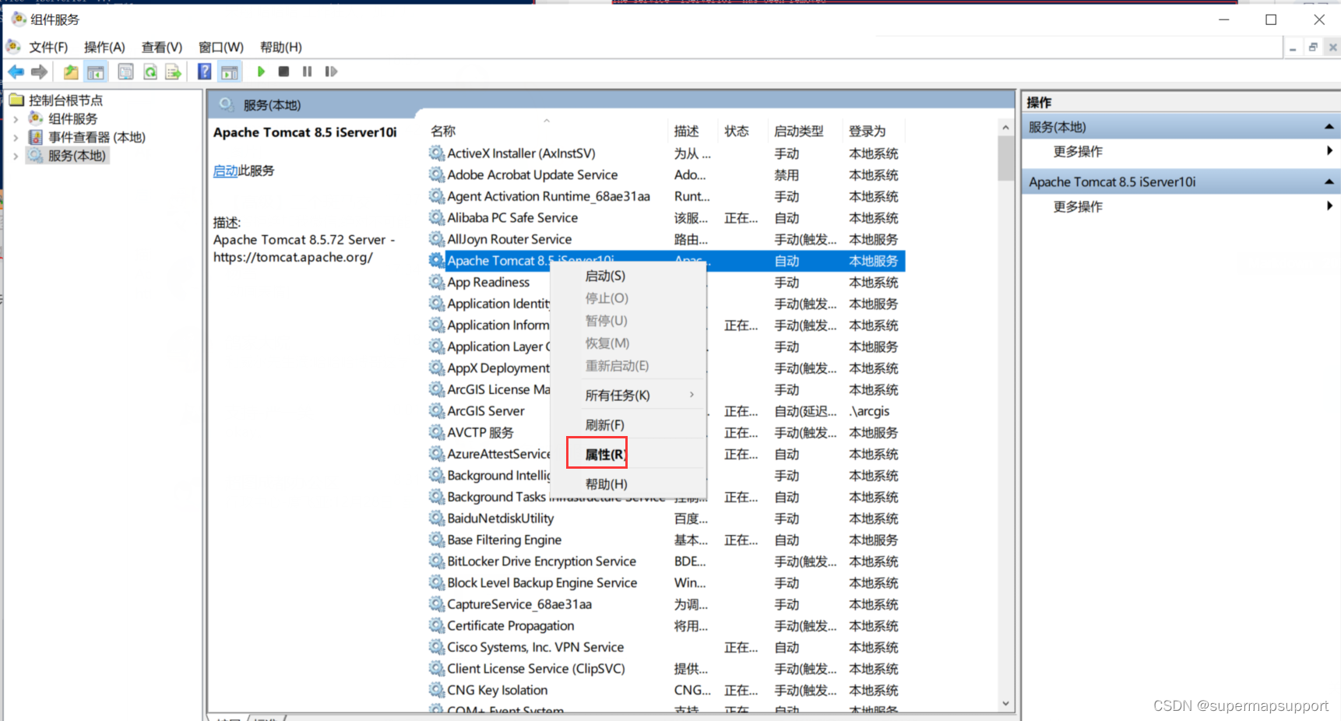This screenshot has width=1341, height=721.
Task: Click the services list scroll-up arrow
Action: (1005, 127)
